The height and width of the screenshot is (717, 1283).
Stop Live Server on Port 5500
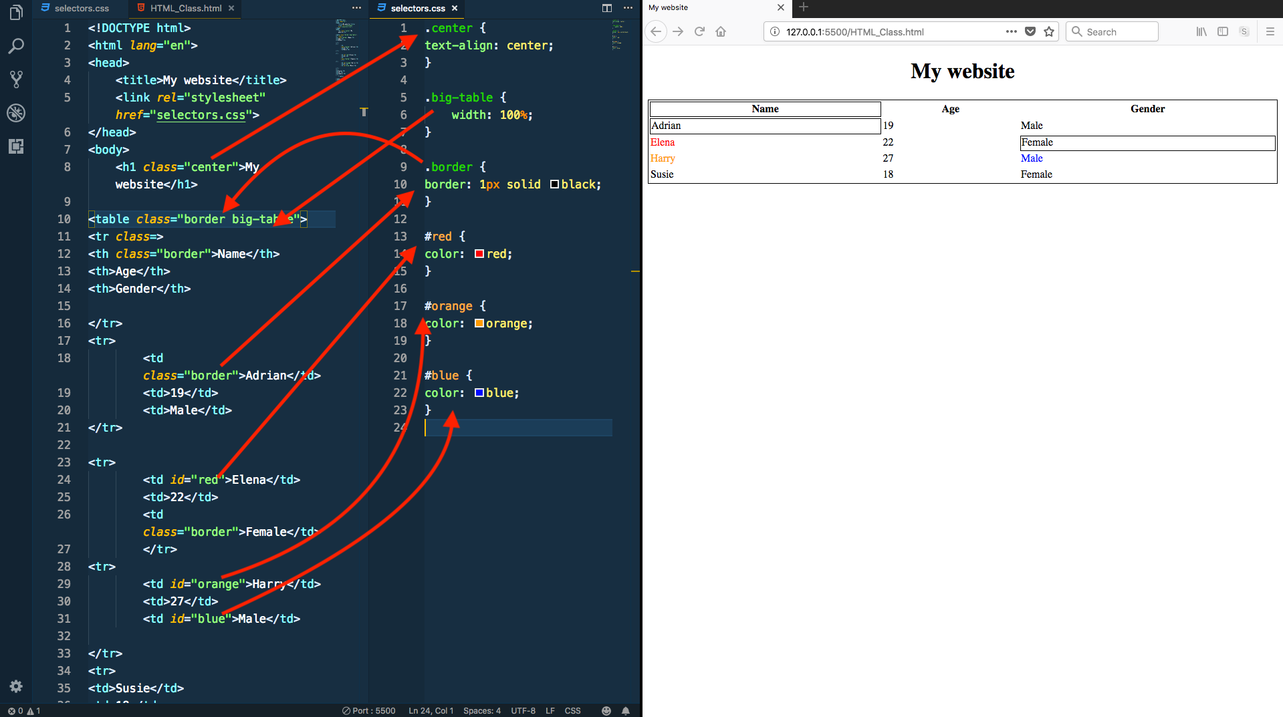pos(369,711)
